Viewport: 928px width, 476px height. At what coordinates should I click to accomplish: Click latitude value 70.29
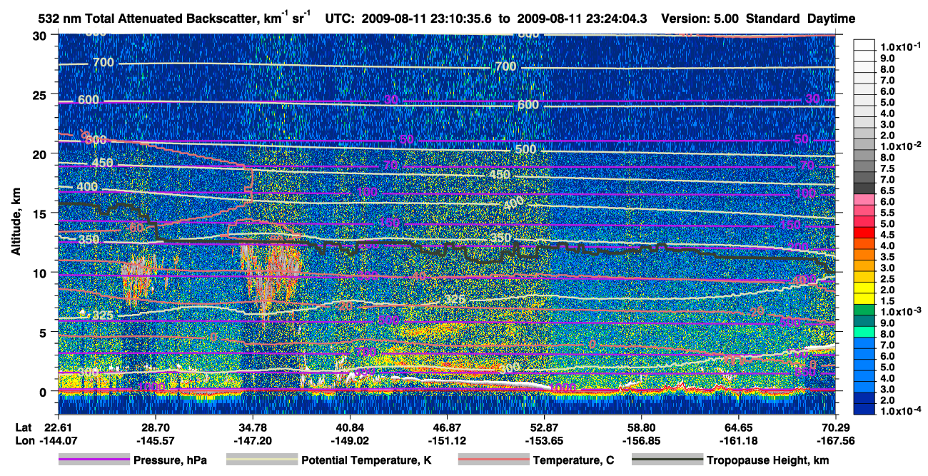(x=836, y=427)
